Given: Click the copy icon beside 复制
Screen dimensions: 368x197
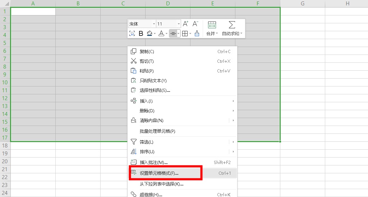Looking at the screenshot, I should (134, 51).
